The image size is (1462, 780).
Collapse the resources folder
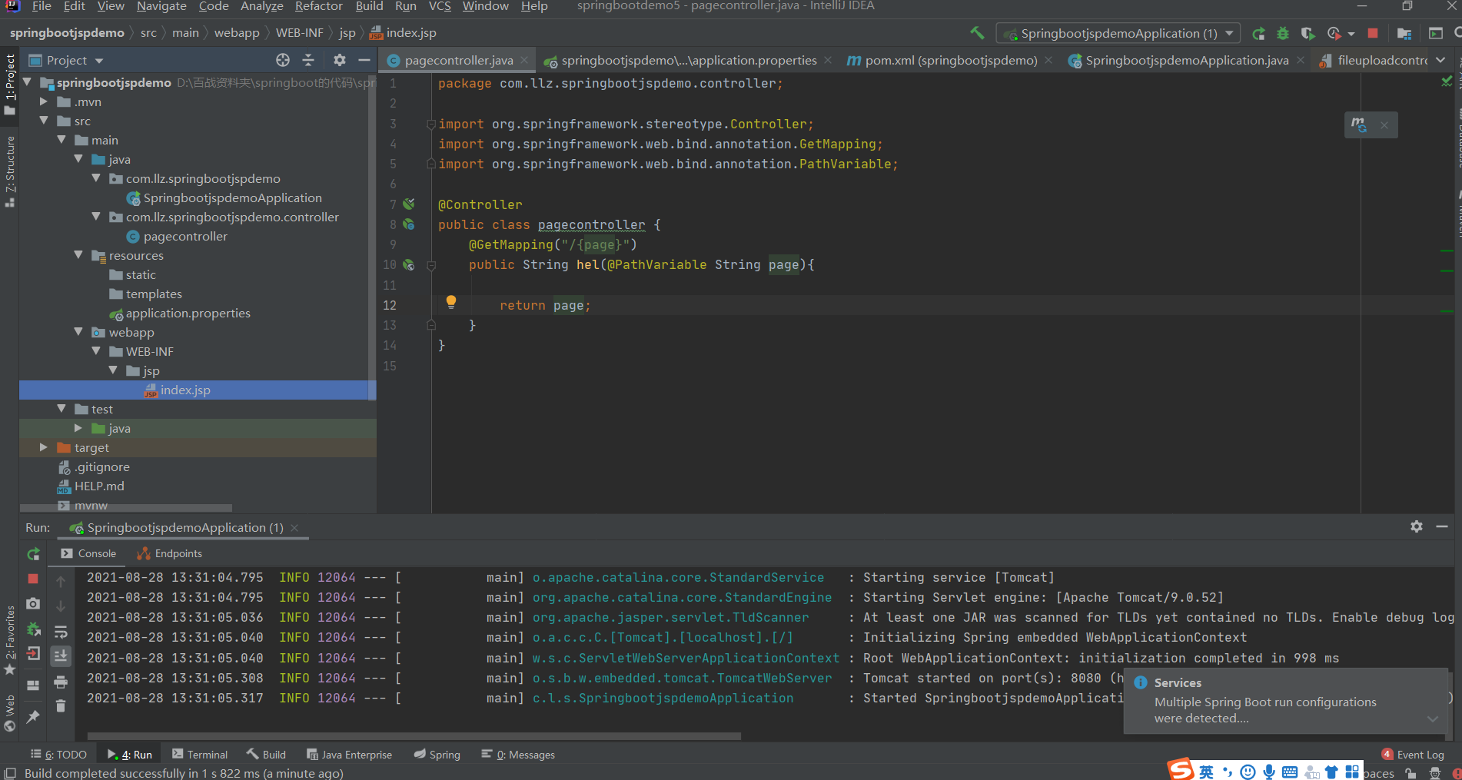pyautogui.click(x=78, y=255)
